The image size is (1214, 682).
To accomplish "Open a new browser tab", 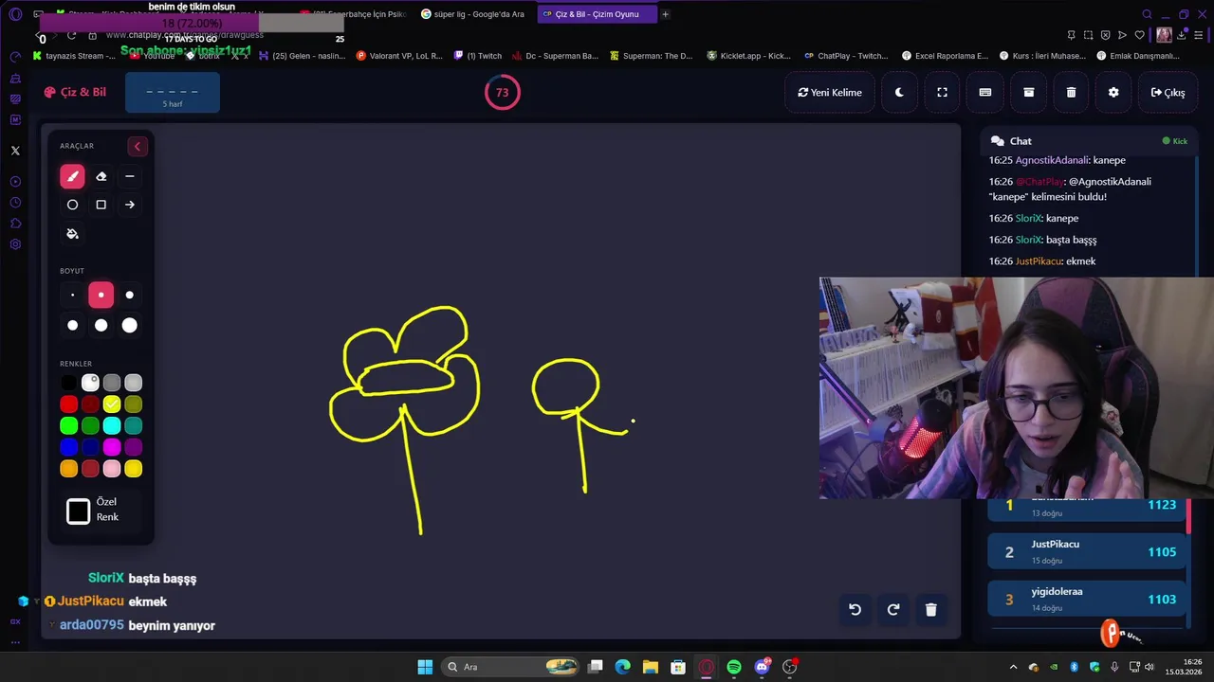I will pyautogui.click(x=665, y=14).
